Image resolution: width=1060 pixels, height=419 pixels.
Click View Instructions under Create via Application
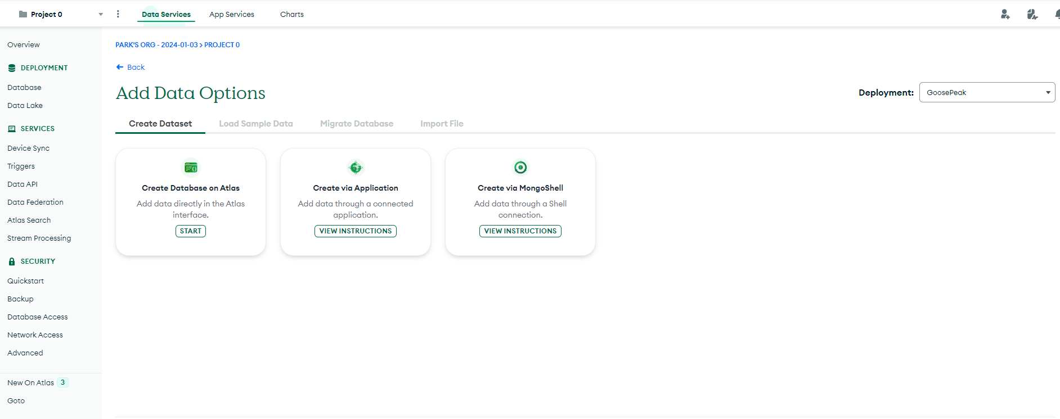[x=356, y=231]
